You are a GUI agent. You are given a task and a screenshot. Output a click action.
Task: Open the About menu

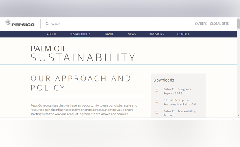click(x=51, y=34)
